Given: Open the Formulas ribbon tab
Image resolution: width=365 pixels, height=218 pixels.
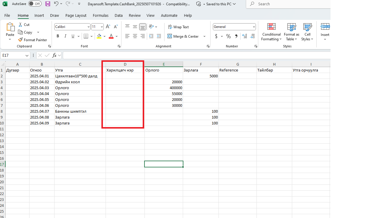Looking at the screenshot, I should click(101, 15).
